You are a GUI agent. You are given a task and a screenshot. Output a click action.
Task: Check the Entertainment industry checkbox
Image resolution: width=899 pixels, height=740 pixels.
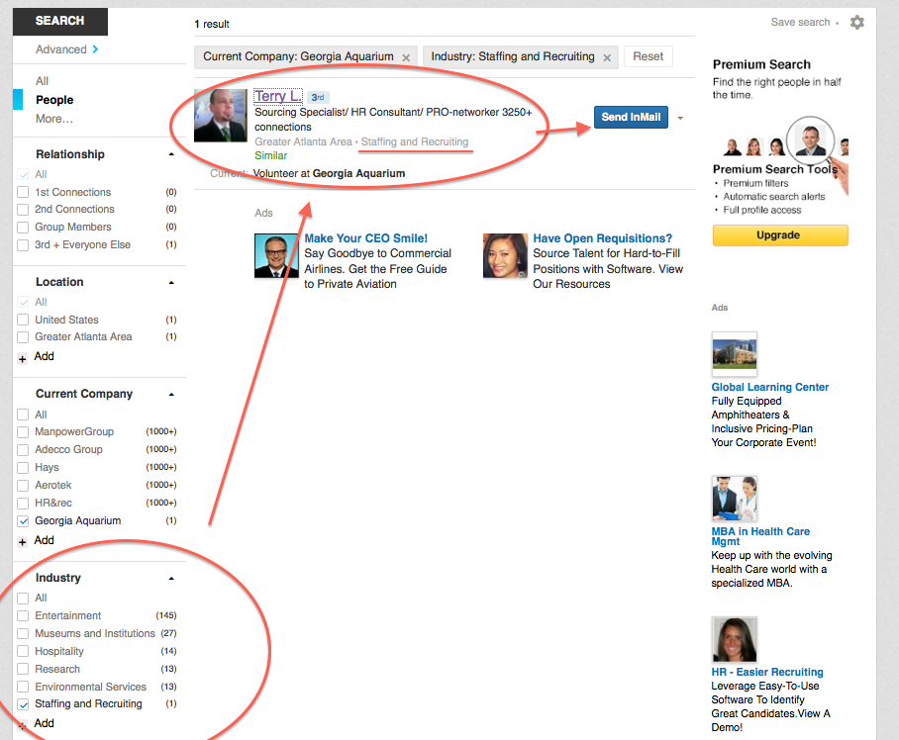pyautogui.click(x=23, y=615)
